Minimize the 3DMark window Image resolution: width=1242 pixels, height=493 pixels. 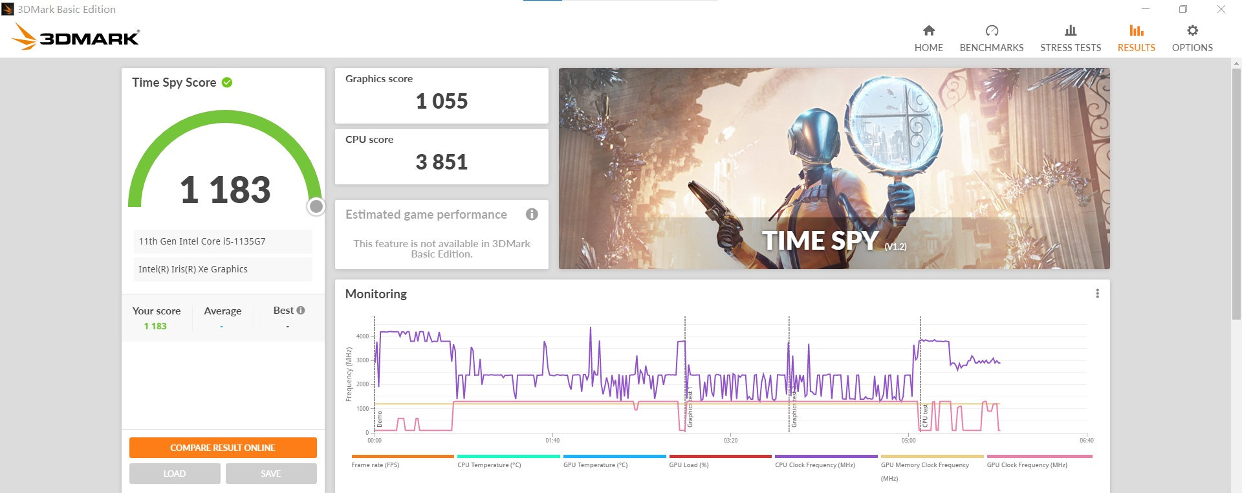1146,9
